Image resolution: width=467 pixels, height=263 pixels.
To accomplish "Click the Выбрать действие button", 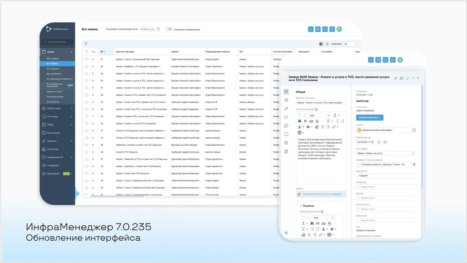I will pyautogui.click(x=370, y=118).
